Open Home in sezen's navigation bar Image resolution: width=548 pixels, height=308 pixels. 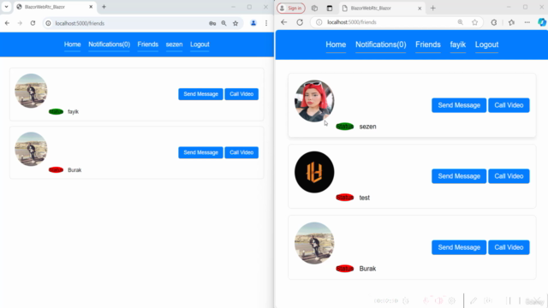[72, 44]
